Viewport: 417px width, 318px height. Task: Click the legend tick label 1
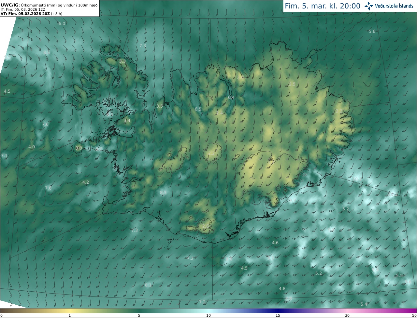(70, 315)
